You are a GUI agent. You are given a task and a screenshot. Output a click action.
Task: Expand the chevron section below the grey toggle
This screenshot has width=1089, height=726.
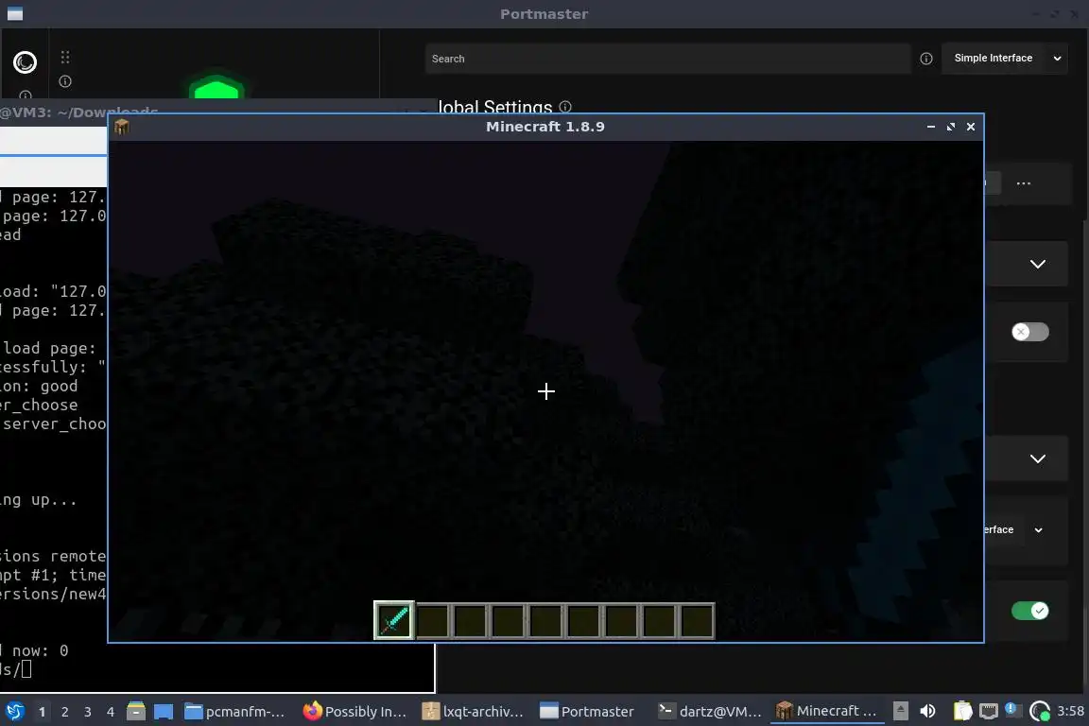(1038, 458)
